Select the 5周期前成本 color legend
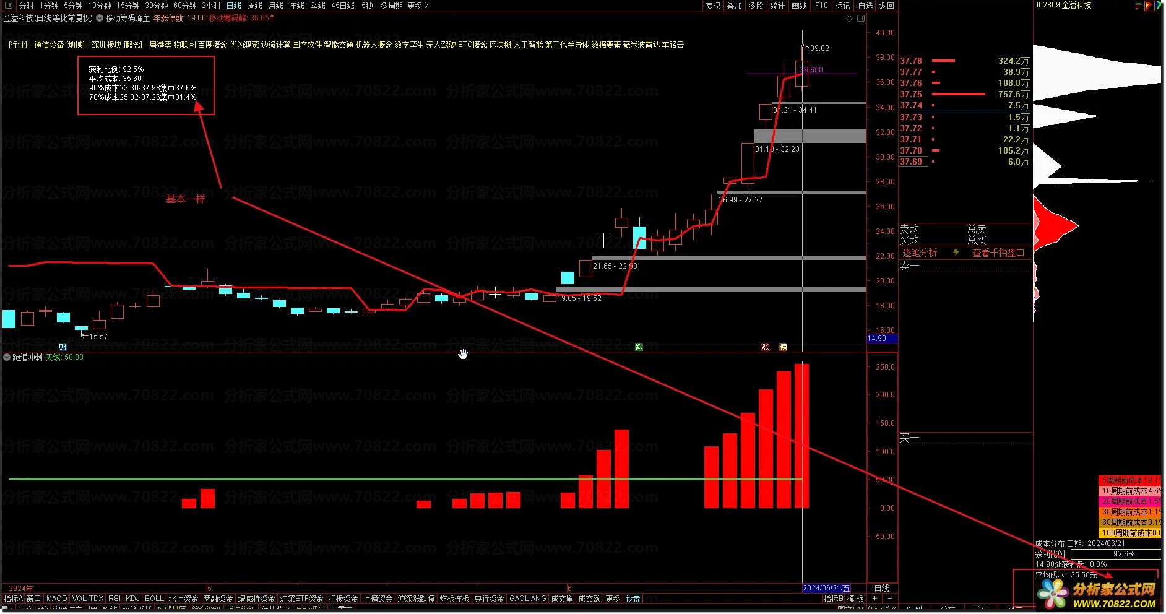The image size is (1166, 614). point(1130,480)
